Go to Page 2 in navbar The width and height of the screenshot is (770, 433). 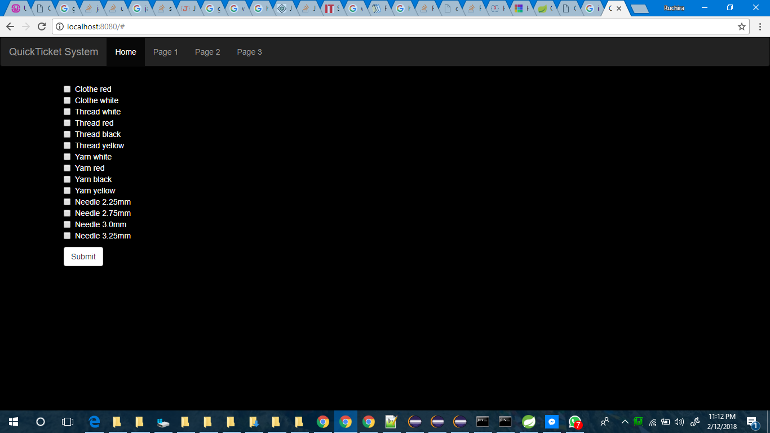click(x=207, y=52)
